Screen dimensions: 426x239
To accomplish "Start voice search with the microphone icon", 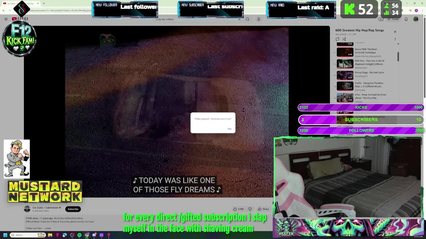I will click(x=259, y=19).
